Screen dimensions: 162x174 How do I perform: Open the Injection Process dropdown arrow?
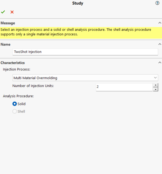point(155,78)
